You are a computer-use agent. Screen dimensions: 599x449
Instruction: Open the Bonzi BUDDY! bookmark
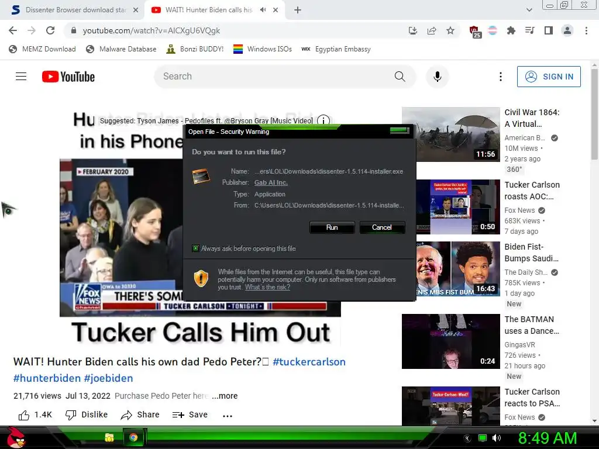click(x=195, y=49)
